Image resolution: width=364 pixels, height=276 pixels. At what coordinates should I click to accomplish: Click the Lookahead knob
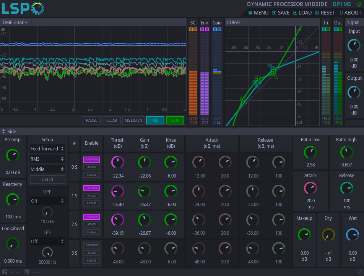(x=13, y=244)
